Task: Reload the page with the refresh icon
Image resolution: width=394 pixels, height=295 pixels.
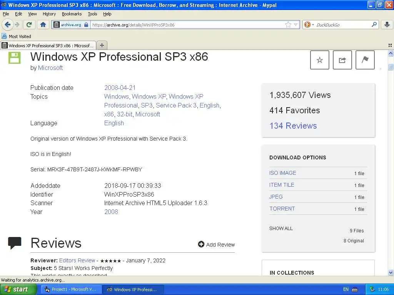Action: (29, 25)
